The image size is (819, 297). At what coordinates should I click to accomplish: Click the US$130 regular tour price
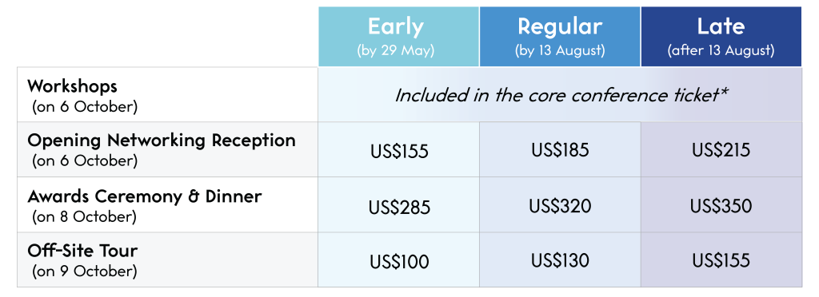560,260
